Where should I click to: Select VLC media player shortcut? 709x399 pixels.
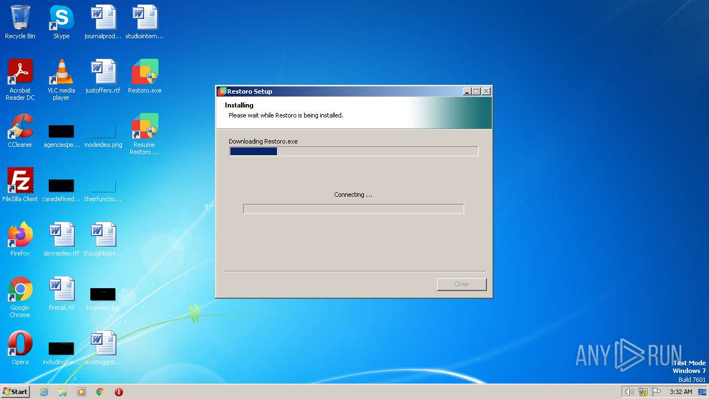(61, 79)
